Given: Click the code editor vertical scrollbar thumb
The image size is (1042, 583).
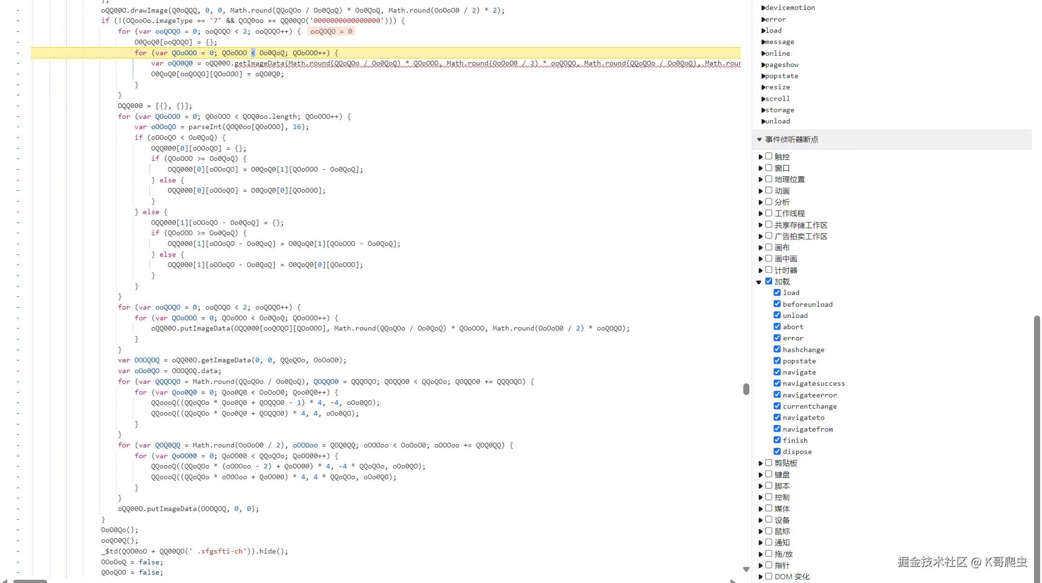Looking at the screenshot, I should click(x=746, y=389).
